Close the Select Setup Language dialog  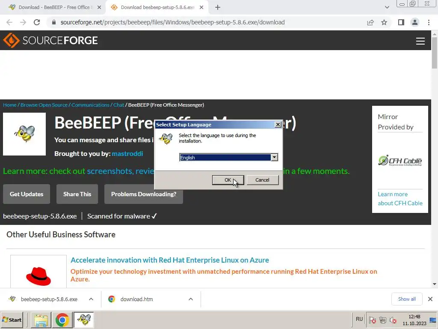tap(278, 125)
